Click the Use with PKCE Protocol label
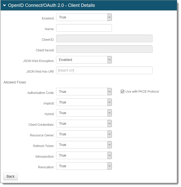The width and height of the screenshot is (181, 187). (142, 92)
